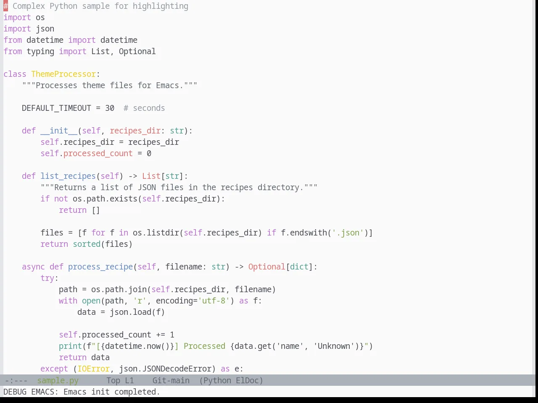Click 'datetime.now()' in the f-string
Image resolution: width=538 pixels, height=403 pixels.
137,346
